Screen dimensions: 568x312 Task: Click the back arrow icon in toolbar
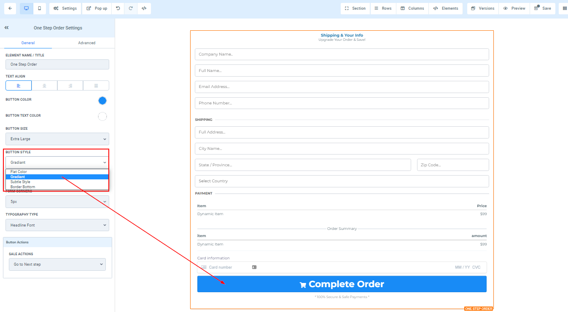point(10,8)
